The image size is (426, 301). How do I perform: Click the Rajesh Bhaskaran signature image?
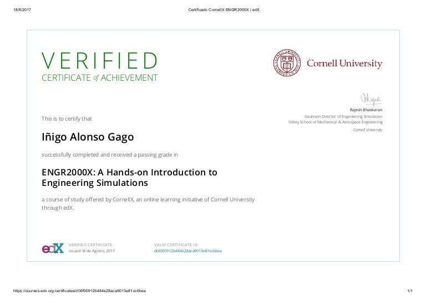[371, 99]
